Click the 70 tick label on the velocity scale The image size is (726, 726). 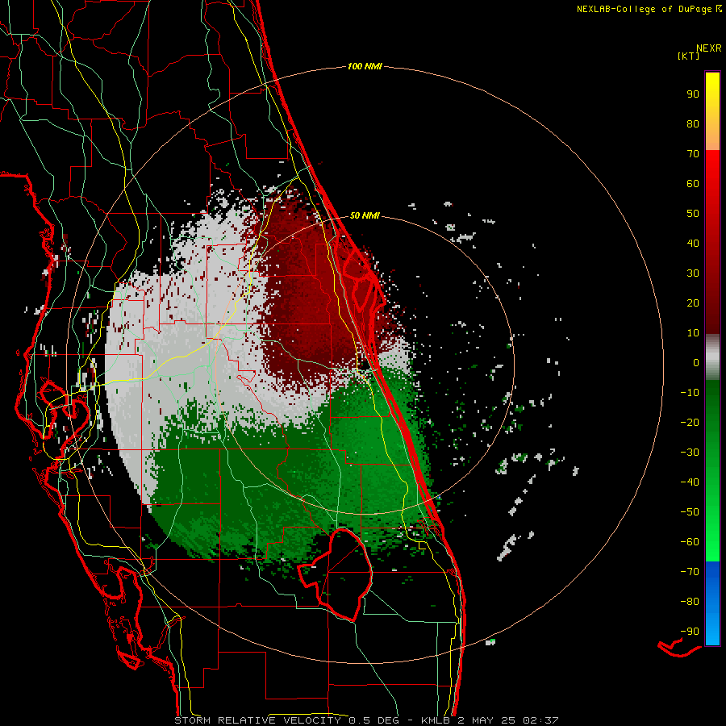click(693, 154)
